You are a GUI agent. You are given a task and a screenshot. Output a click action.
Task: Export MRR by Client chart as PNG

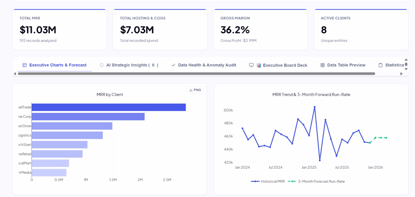coord(195,90)
